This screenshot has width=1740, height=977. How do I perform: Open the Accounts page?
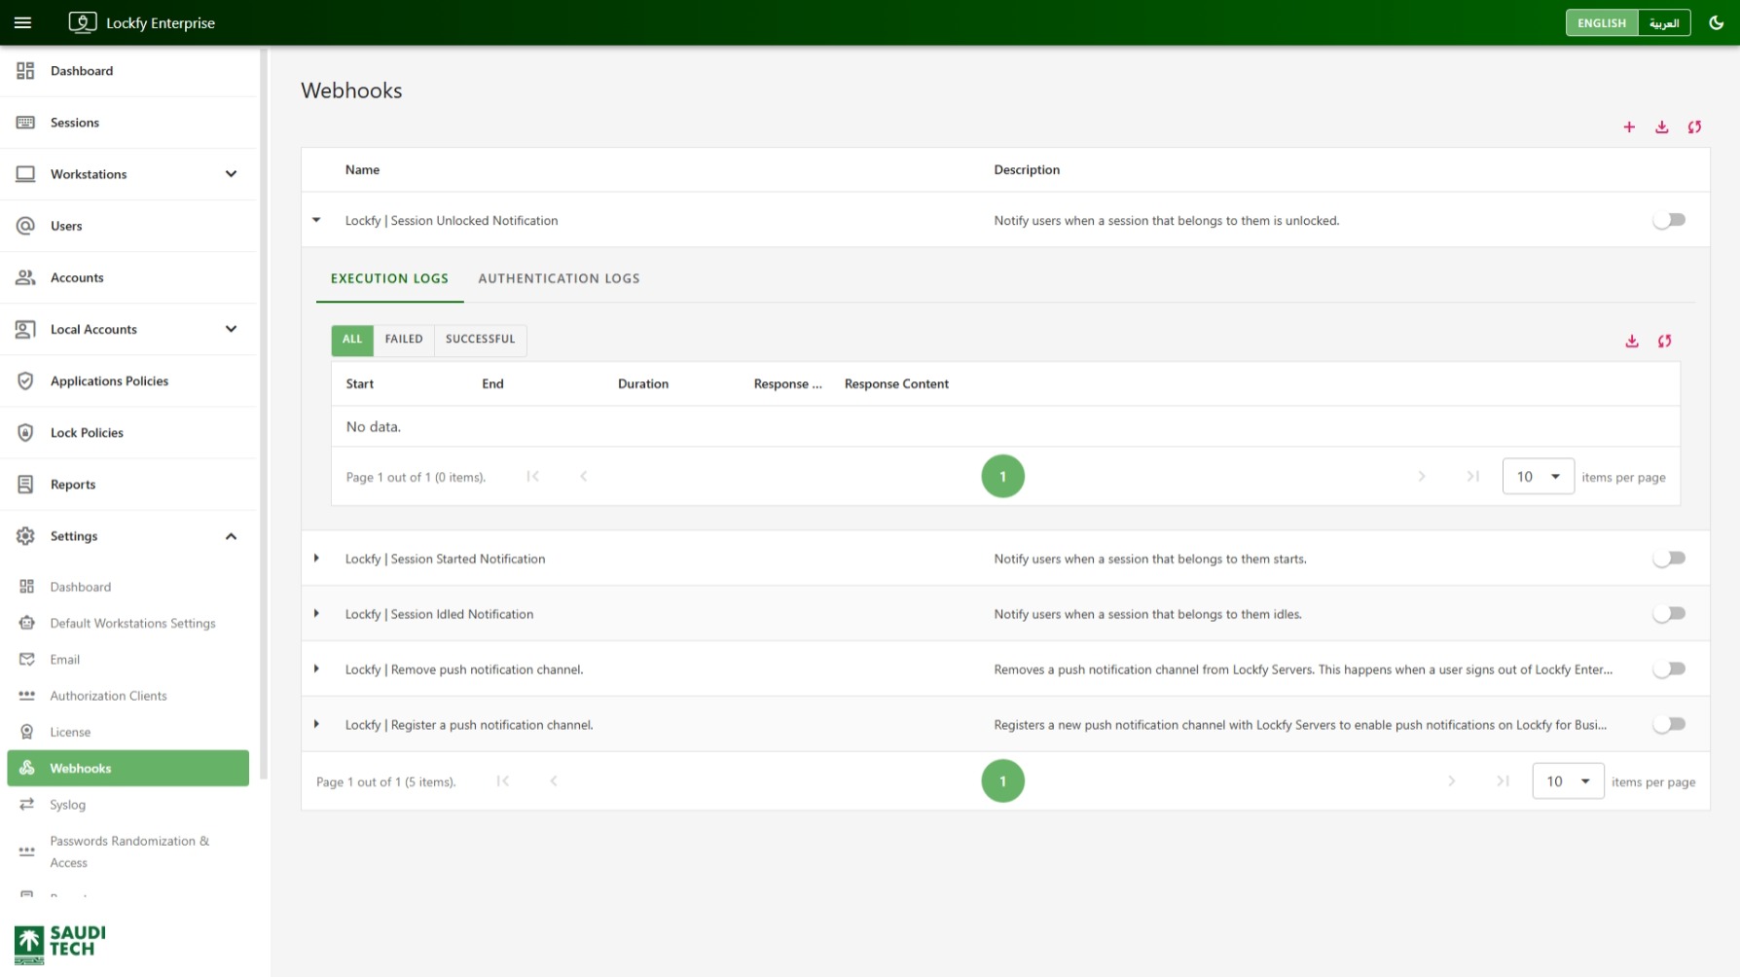pos(129,277)
